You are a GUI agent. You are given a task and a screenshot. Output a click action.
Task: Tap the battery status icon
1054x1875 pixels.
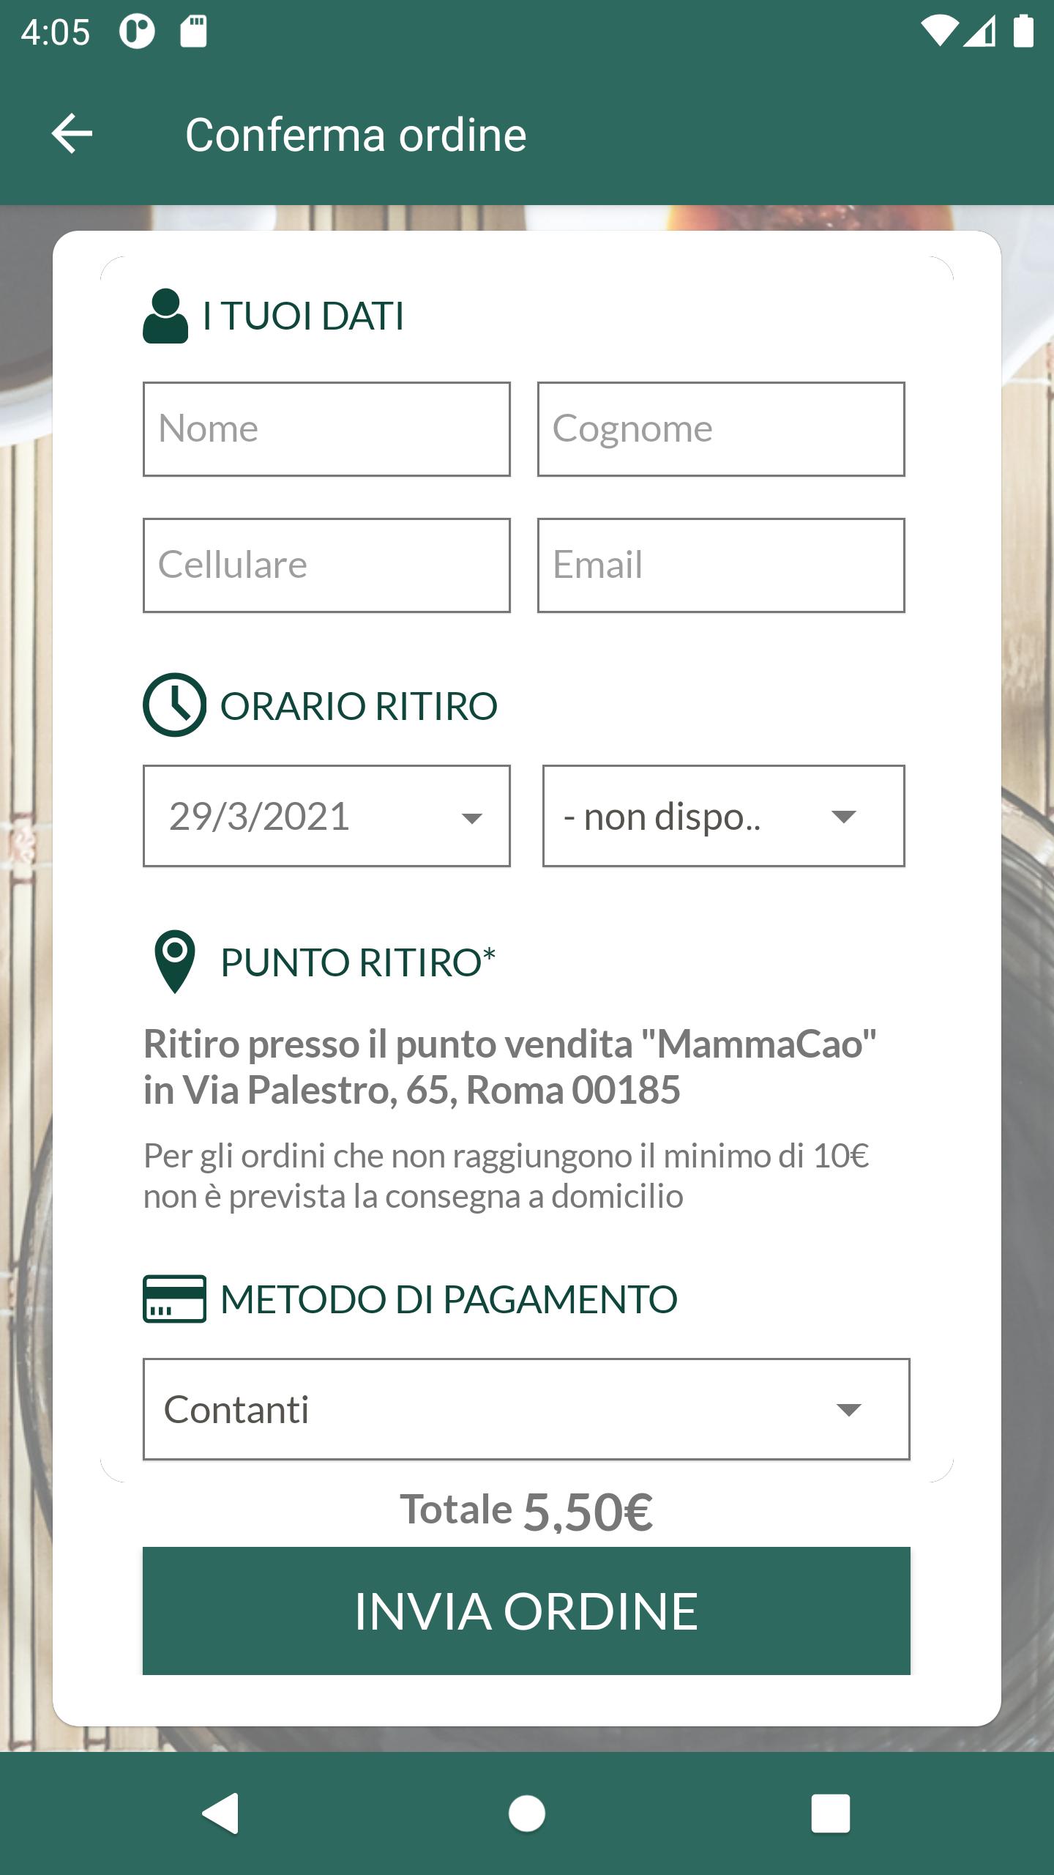point(1023,31)
